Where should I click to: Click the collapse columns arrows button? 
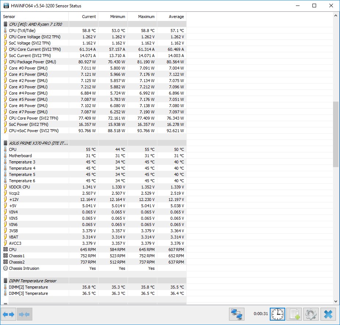click(x=24, y=314)
